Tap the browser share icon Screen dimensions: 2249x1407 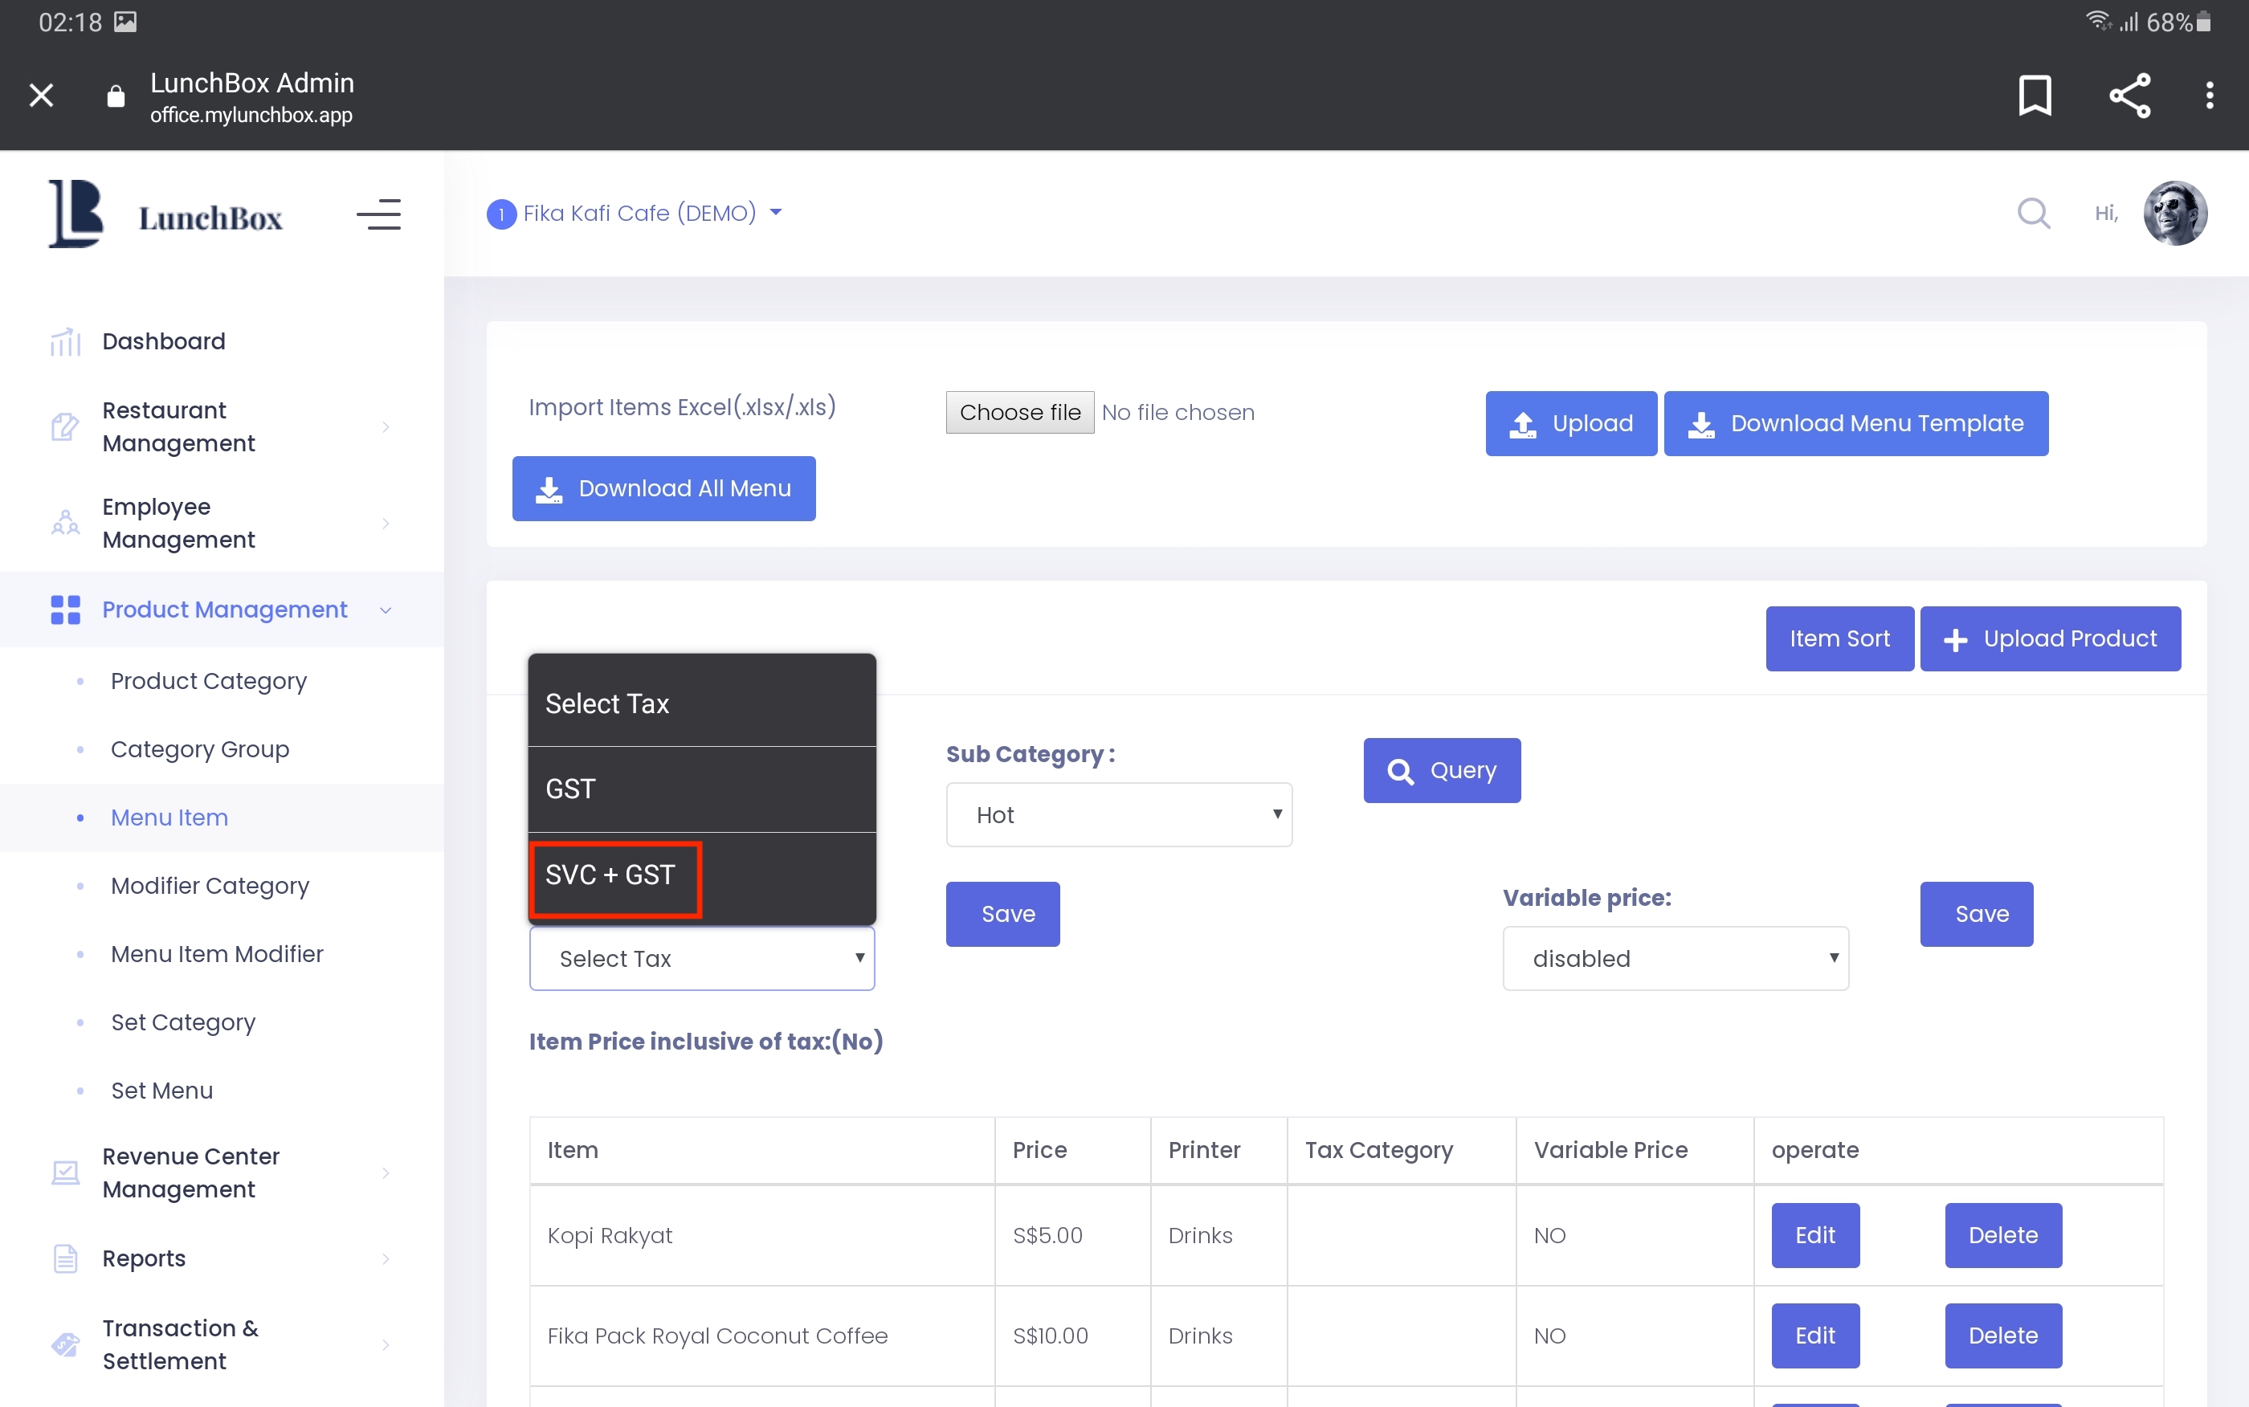2129,95
